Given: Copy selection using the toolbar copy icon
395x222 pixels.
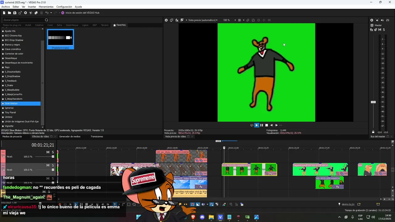Looking at the screenshot, I should [36, 13].
